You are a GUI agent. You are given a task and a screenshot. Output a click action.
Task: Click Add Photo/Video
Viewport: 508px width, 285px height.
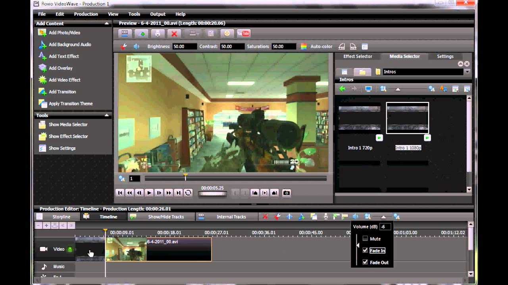[x=64, y=32]
